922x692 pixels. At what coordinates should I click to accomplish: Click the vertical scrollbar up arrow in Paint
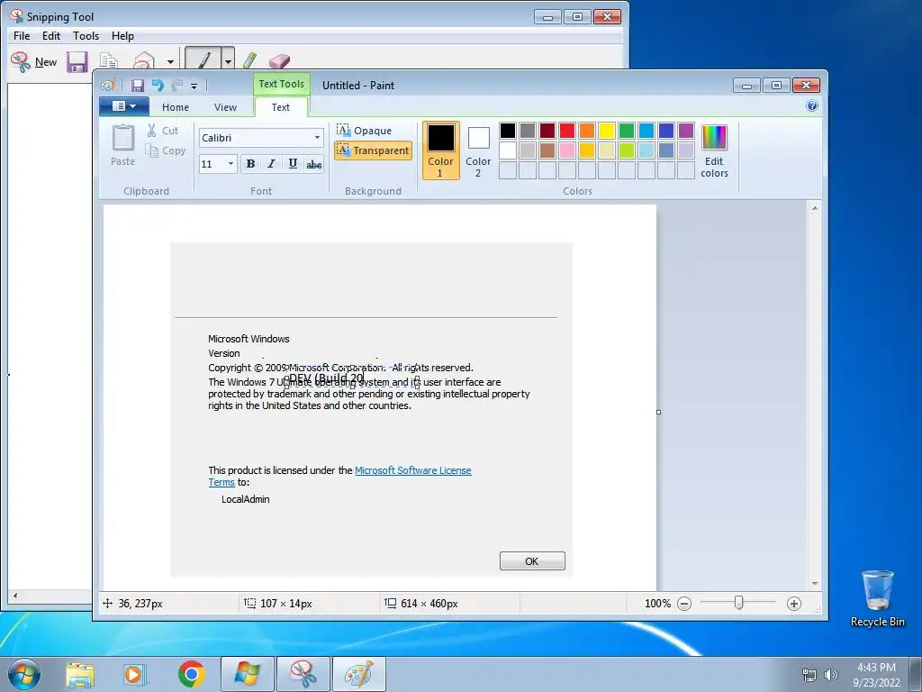tap(814, 208)
